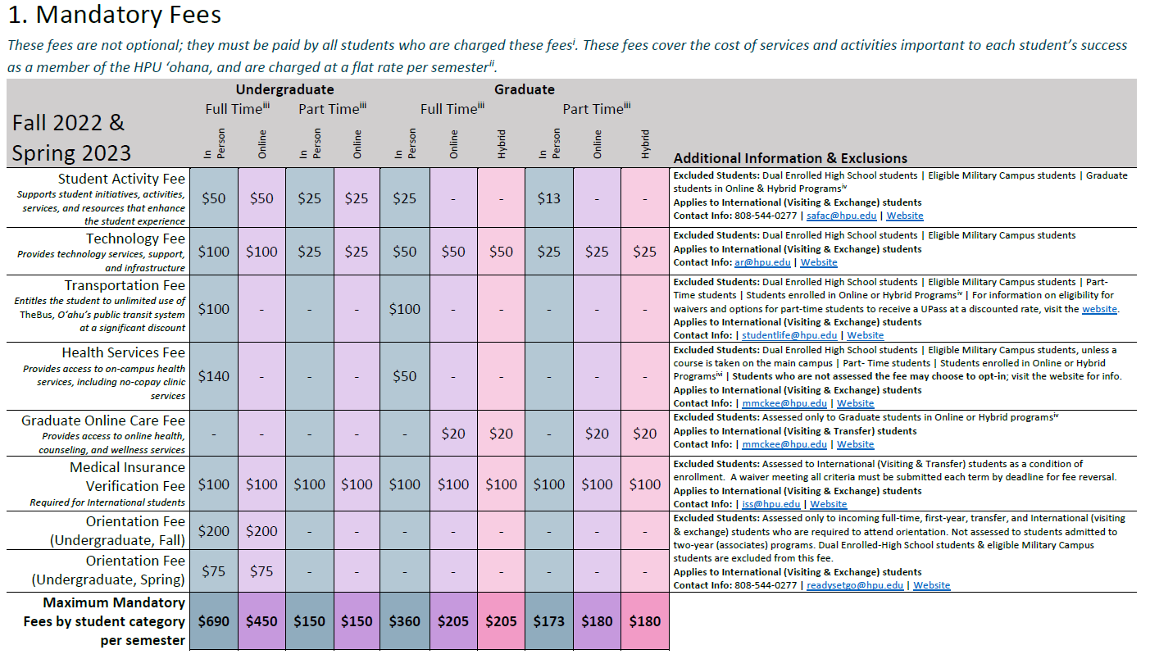Click the "1. Mandatory Fees" heading

pyautogui.click(x=115, y=15)
